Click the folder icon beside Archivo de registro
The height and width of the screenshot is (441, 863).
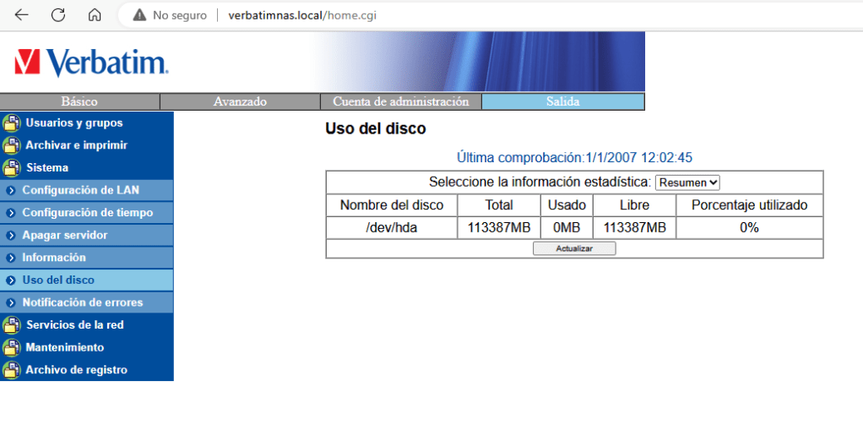click(11, 370)
